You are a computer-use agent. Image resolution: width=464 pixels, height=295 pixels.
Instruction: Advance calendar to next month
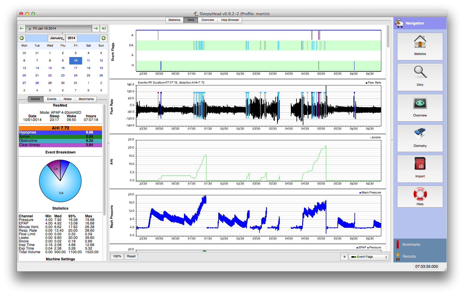(x=103, y=38)
